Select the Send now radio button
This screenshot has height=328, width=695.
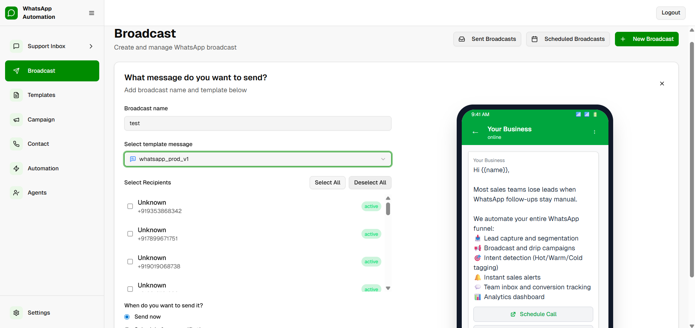(127, 317)
